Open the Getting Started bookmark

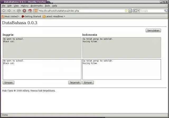coord(31,16)
